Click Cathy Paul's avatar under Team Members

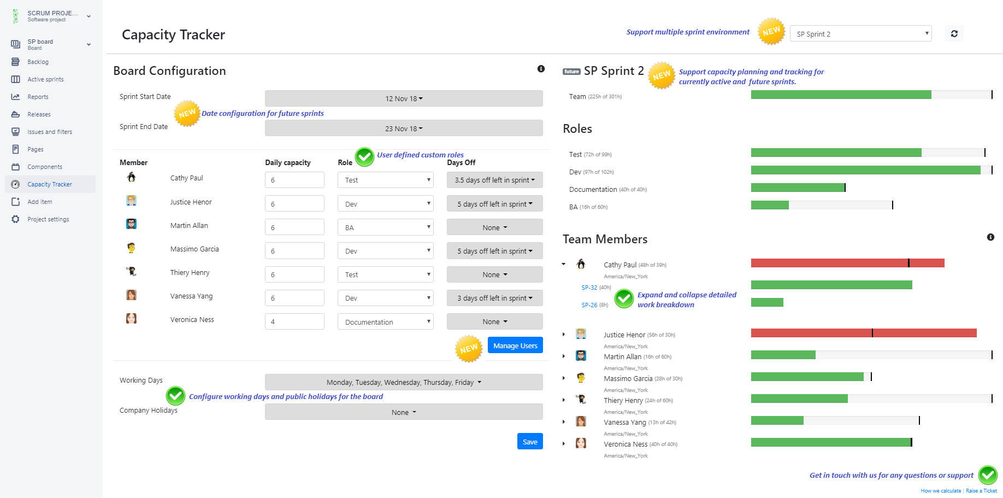(x=581, y=264)
